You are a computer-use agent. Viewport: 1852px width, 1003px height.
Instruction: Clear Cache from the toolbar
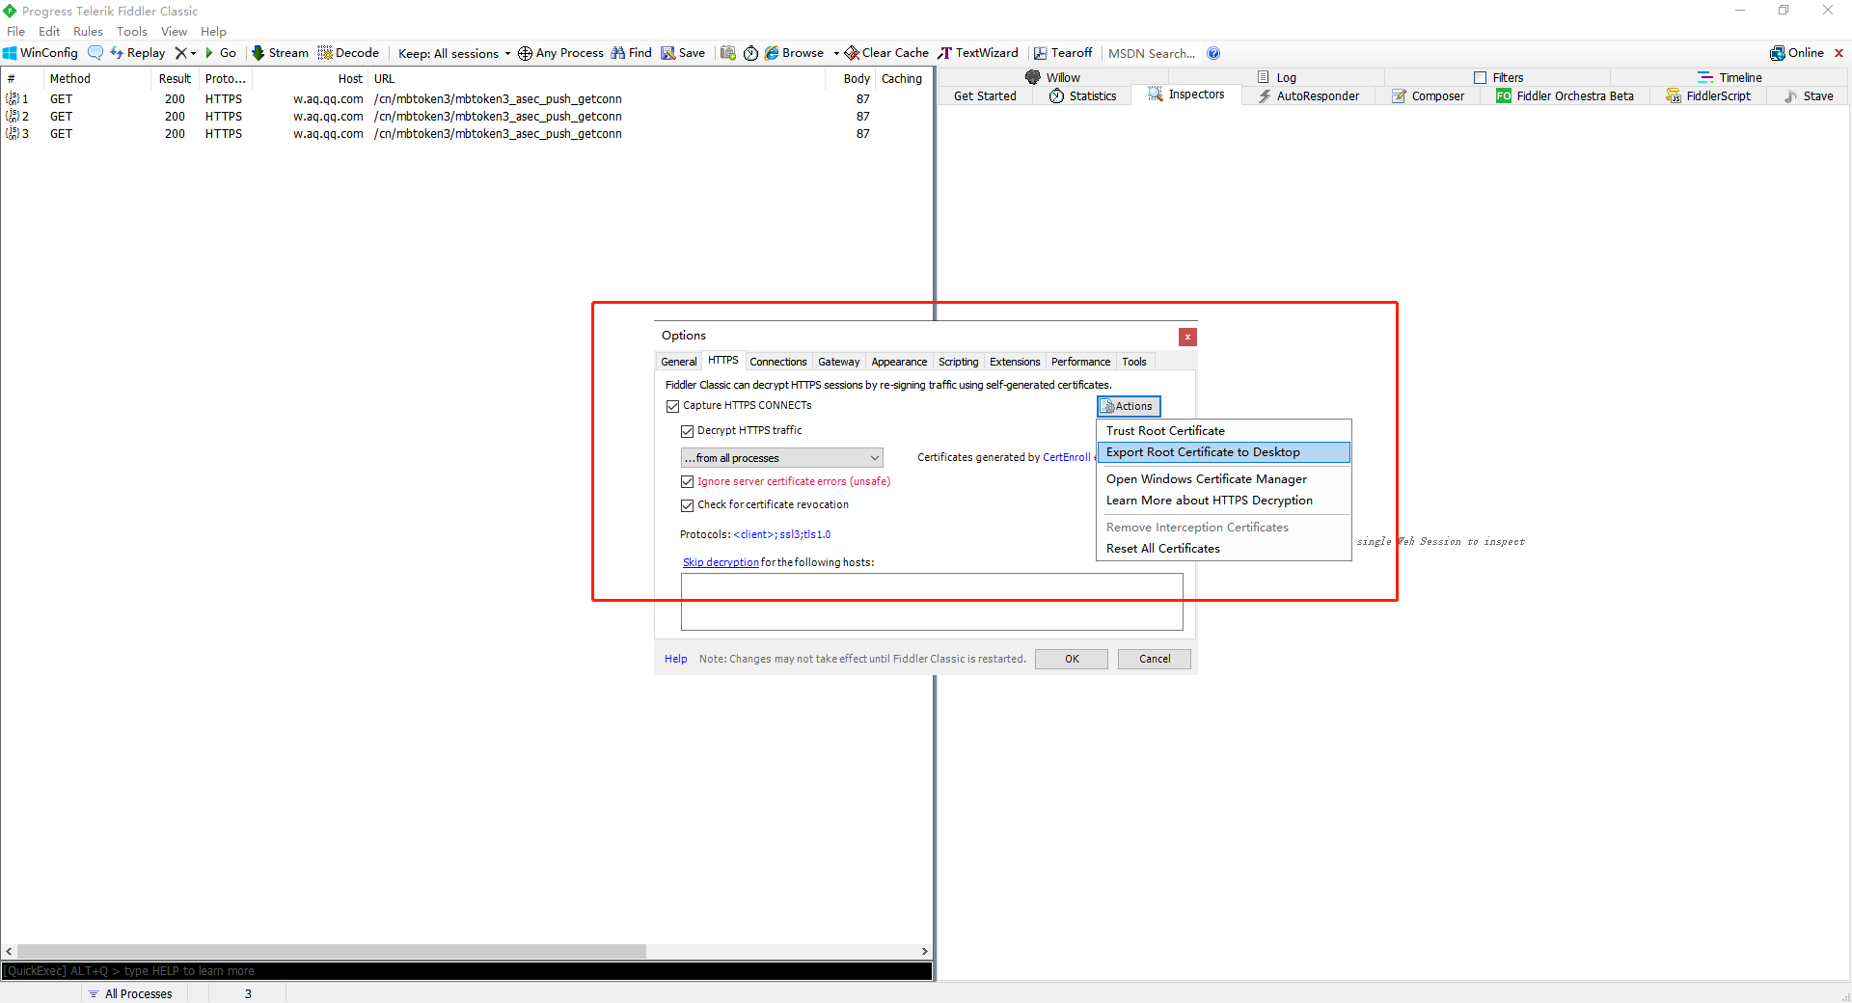886,53
